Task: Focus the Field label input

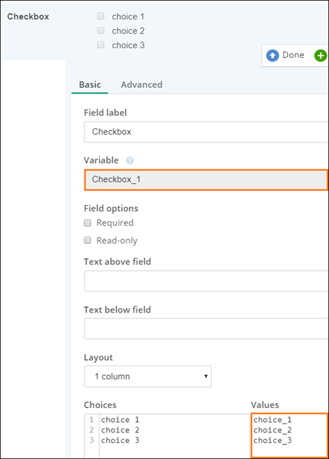Action: pos(206,132)
